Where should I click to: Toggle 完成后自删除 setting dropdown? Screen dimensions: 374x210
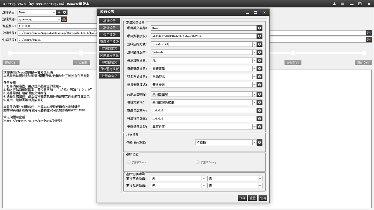254,94
